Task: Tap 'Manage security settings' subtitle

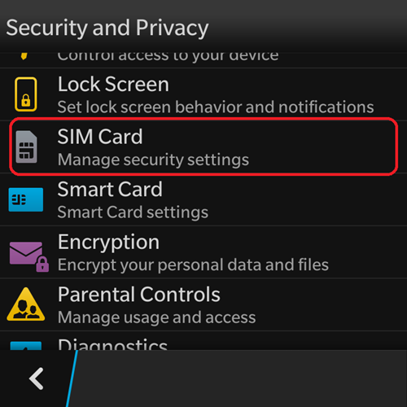Action: click(x=153, y=160)
